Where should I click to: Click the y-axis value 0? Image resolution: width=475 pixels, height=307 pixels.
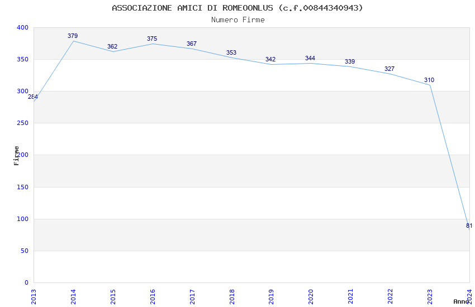point(27,283)
